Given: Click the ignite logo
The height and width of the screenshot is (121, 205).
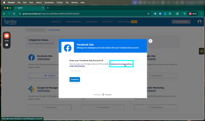Looking at the screenshot, I should 10,22.
